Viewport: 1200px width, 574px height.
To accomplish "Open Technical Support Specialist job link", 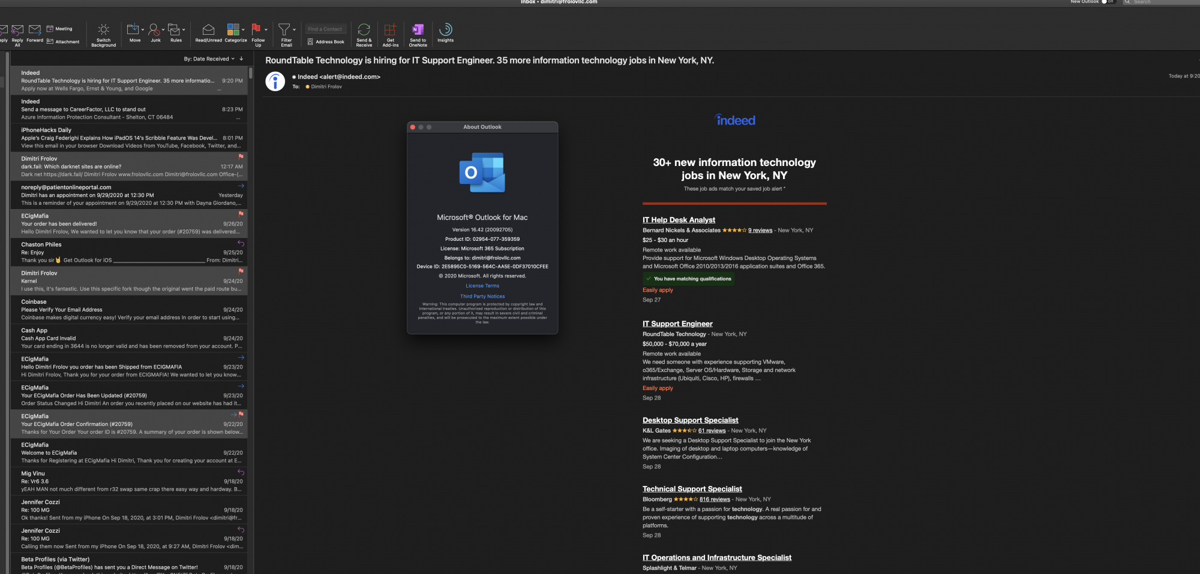I will (x=692, y=489).
